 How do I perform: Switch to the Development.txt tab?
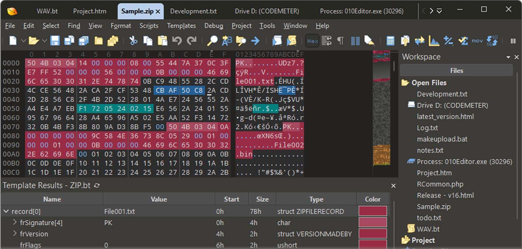tap(193, 11)
